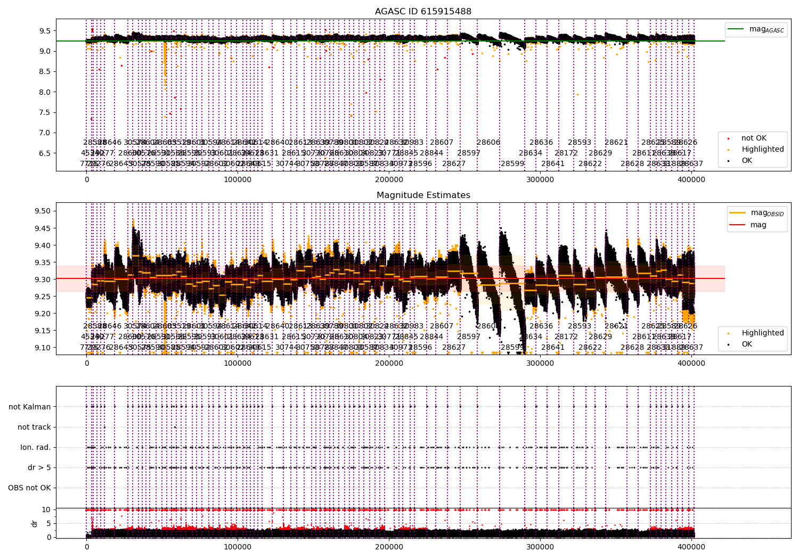Viewport: 799px width, 559px height.
Task: Click 'Highlighted' in the middle plot legend
Action: [x=763, y=333]
